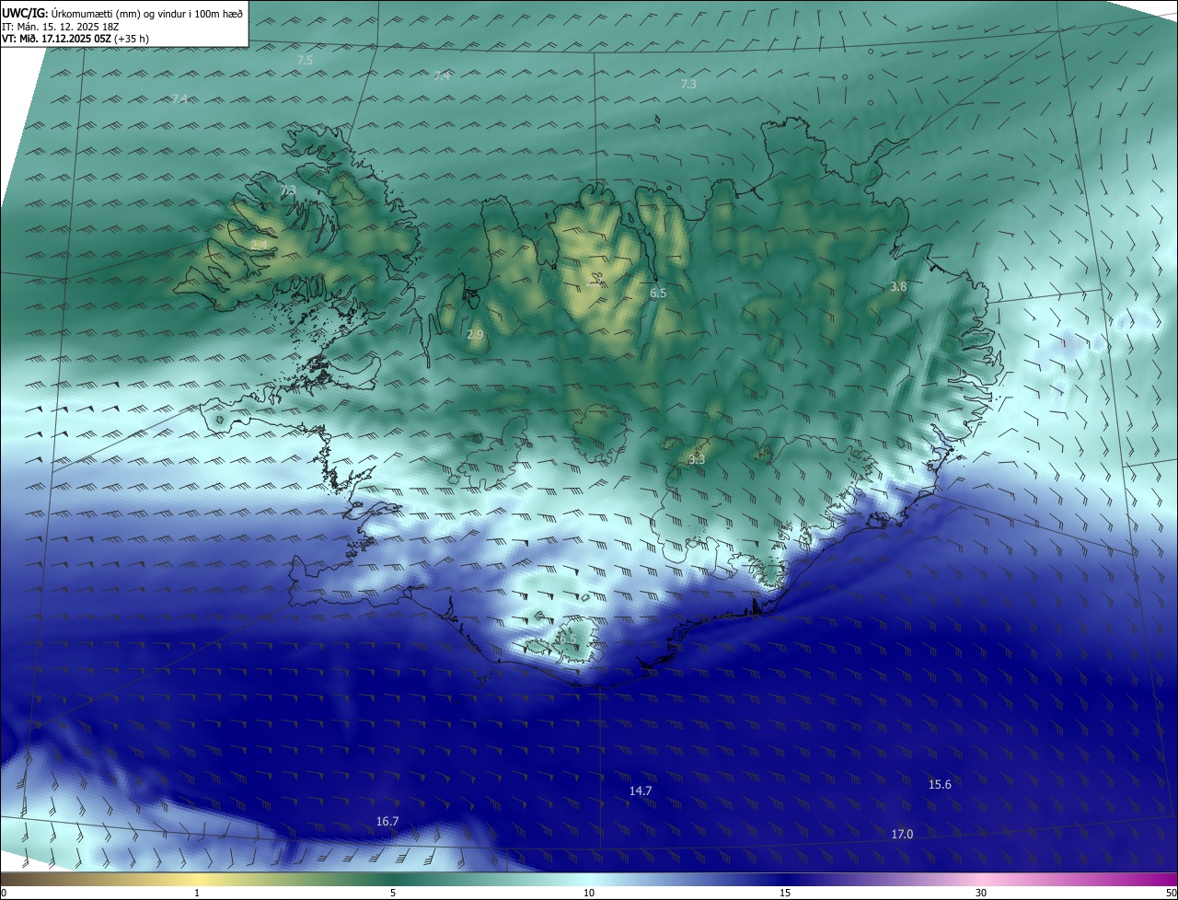This screenshot has height=900, width=1178.
Task: Click the 1 tick label on the color scale
Action: [197, 893]
